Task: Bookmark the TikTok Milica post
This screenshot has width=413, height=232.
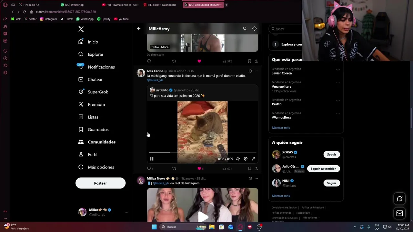Action: point(249,61)
